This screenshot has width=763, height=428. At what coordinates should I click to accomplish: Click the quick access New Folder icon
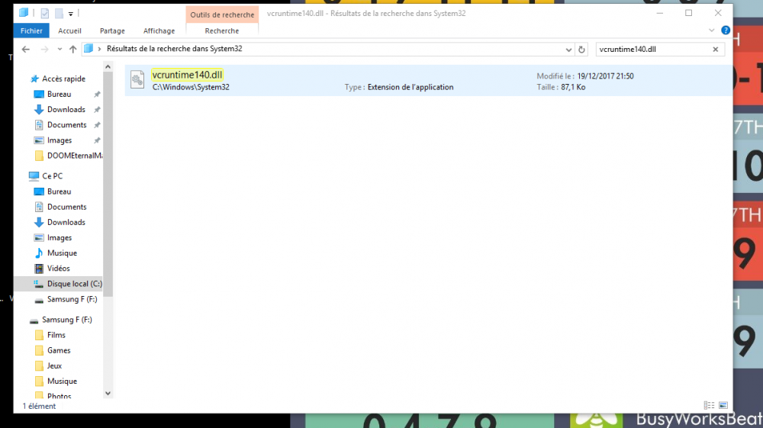pos(59,14)
